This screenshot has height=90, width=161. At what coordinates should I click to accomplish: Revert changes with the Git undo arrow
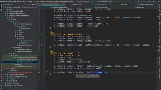tap(150, 1)
